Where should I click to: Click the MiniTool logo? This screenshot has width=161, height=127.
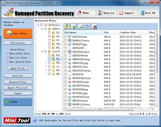pos(17,120)
